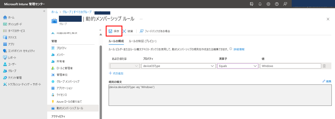Open the settings gear icon
Viewport: 335px width, 119px height.
(x=268, y=4)
